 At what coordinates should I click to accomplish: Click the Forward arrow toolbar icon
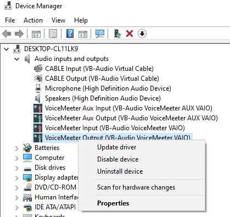(x=19, y=34)
